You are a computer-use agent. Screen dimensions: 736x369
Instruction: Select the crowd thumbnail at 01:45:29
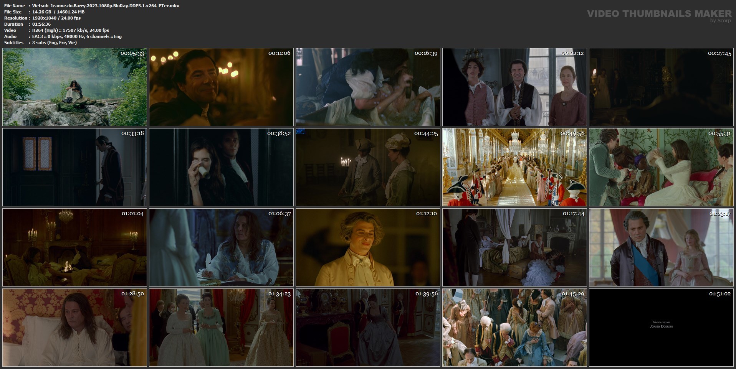pos(514,328)
